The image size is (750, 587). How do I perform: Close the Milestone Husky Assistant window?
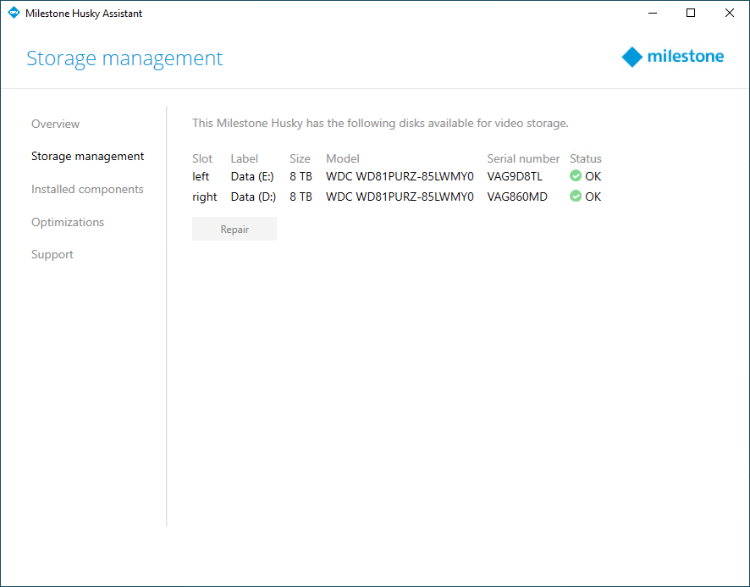click(730, 13)
